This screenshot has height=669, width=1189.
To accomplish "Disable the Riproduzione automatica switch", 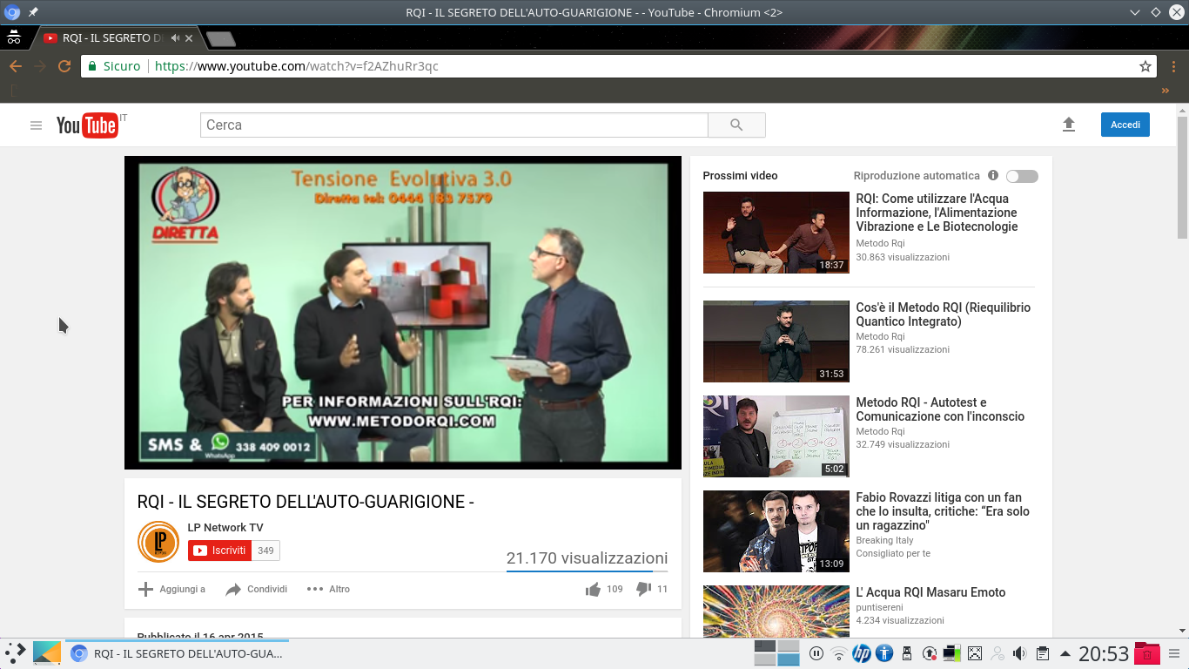I will pos(1021,176).
